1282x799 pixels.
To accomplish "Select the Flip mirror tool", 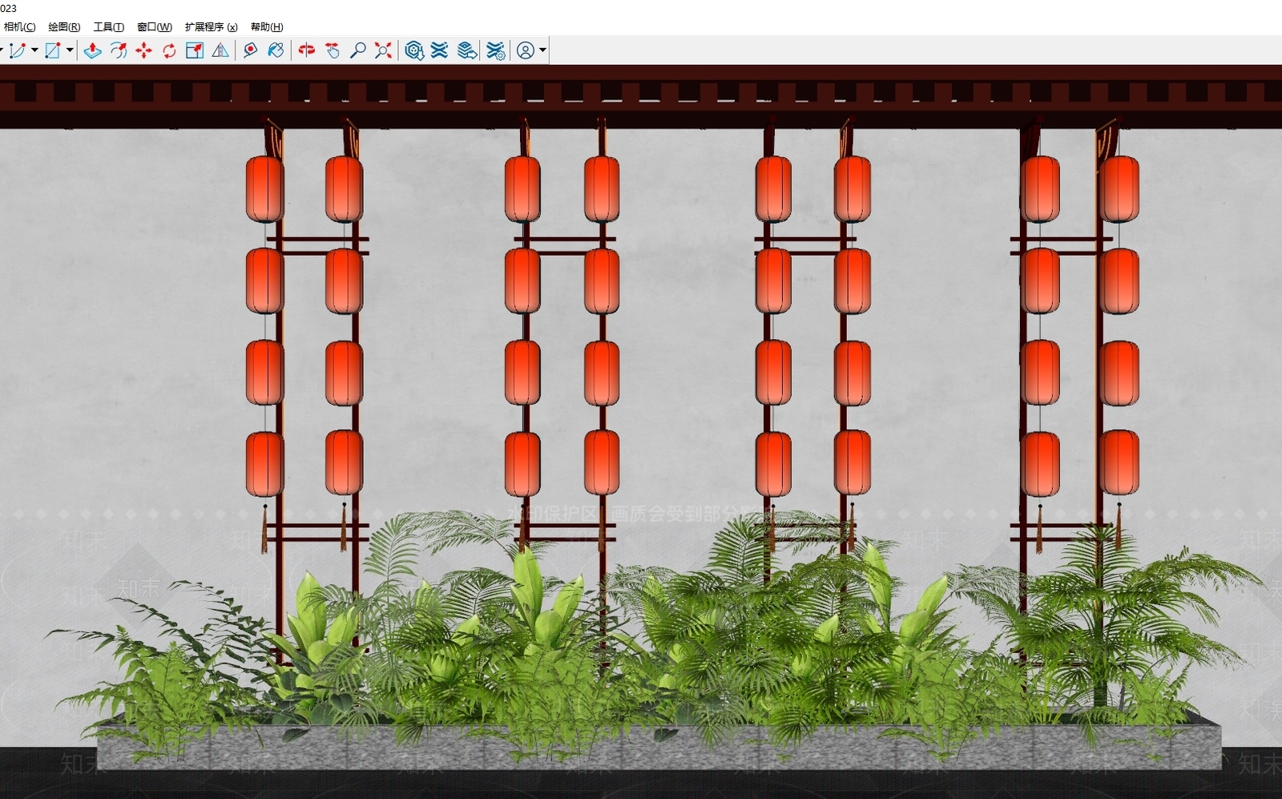I will coord(220,50).
